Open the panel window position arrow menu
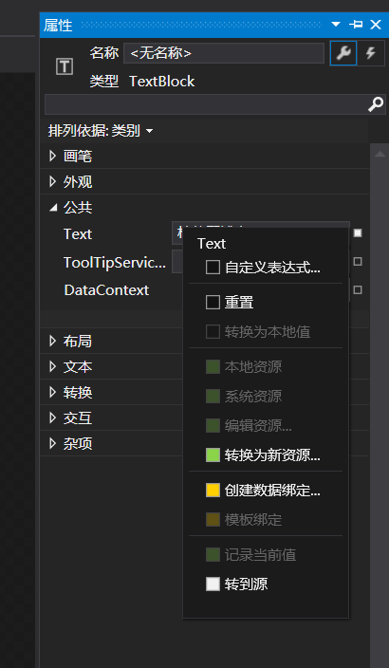The width and height of the screenshot is (389, 668). pos(336,25)
